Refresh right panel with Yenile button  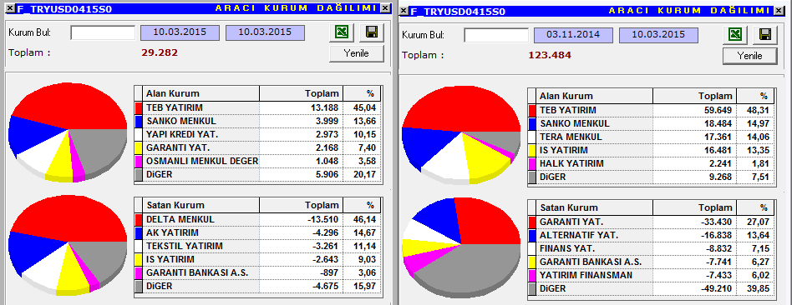pos(750,56)
